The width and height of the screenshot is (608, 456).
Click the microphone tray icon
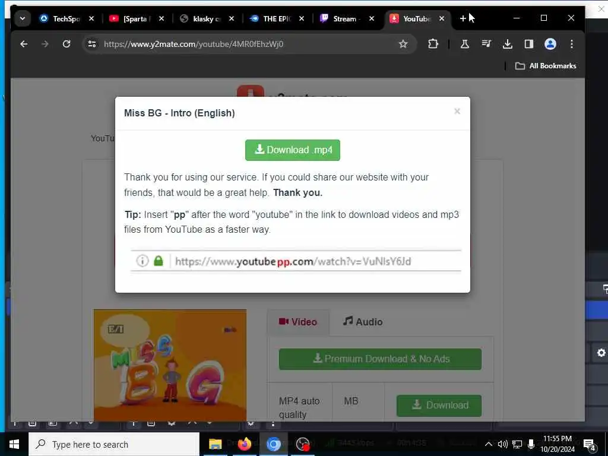pos(531,444)
